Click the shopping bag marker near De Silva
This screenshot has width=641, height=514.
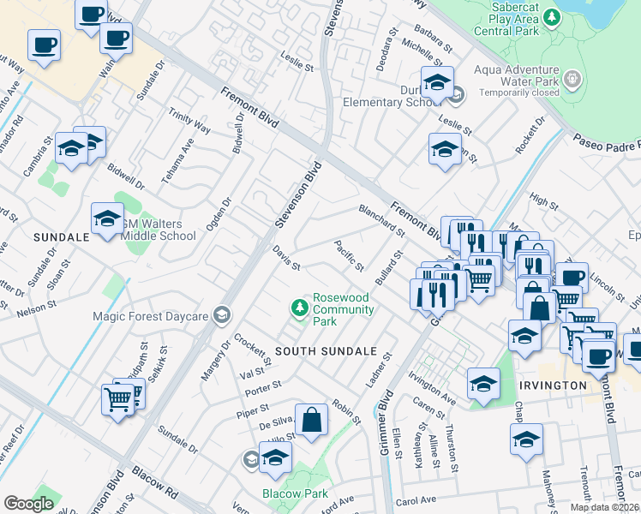[312, 421]
